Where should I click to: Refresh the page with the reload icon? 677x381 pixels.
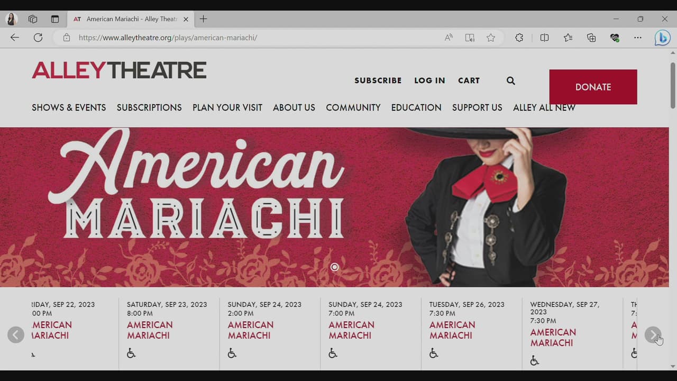[38, 38]
